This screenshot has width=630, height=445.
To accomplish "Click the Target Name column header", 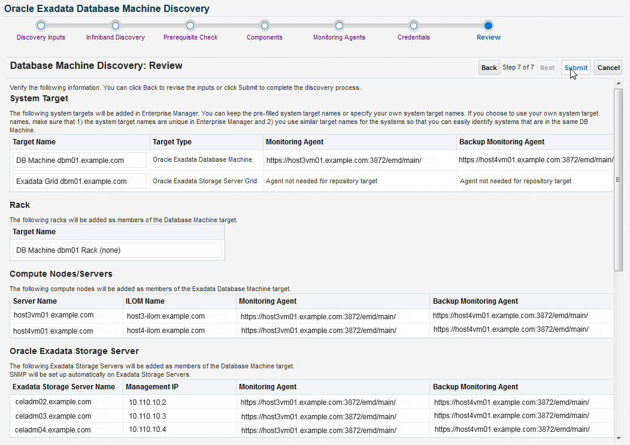I will pyautogui.click(x=35, y=142).
